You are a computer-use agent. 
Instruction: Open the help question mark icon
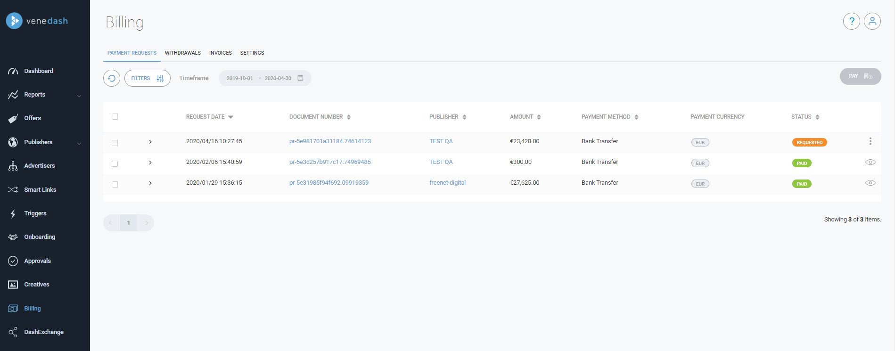click(x=851, y=21)
